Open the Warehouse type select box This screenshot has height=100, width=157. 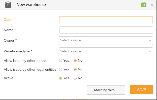point(106,51)
